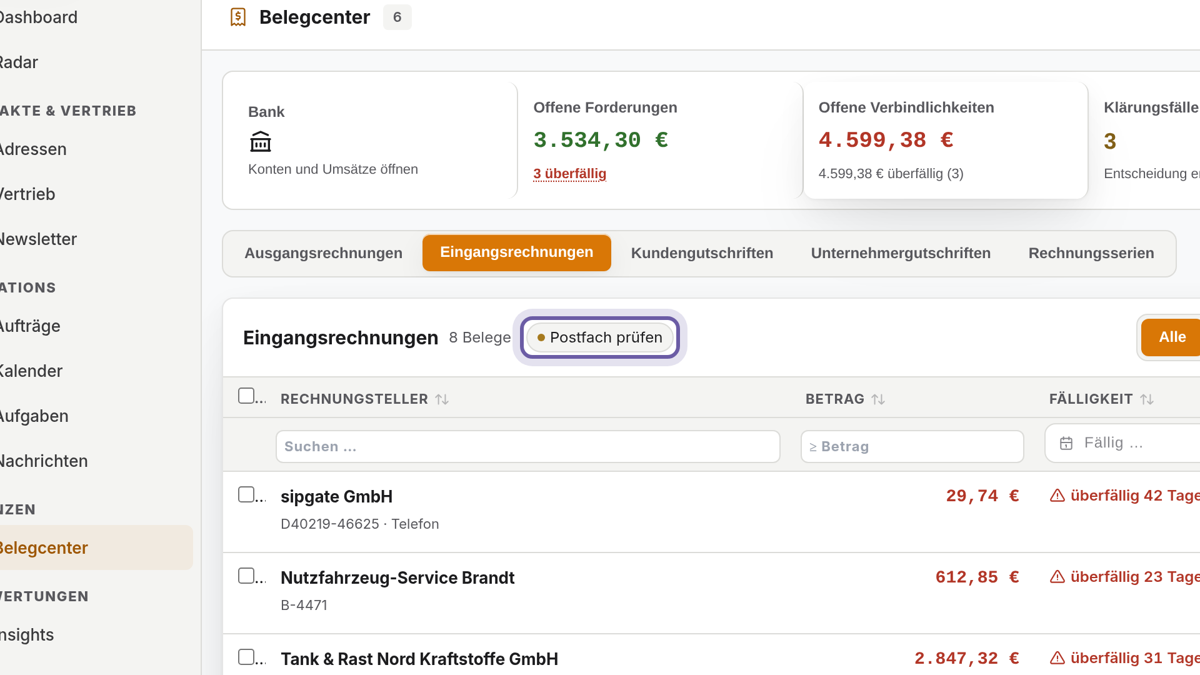Switch to Ausgangsrechnungen tab

pos(323,253)
